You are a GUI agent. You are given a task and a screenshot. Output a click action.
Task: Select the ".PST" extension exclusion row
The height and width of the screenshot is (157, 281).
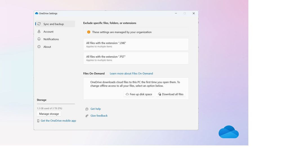(136, 58)
